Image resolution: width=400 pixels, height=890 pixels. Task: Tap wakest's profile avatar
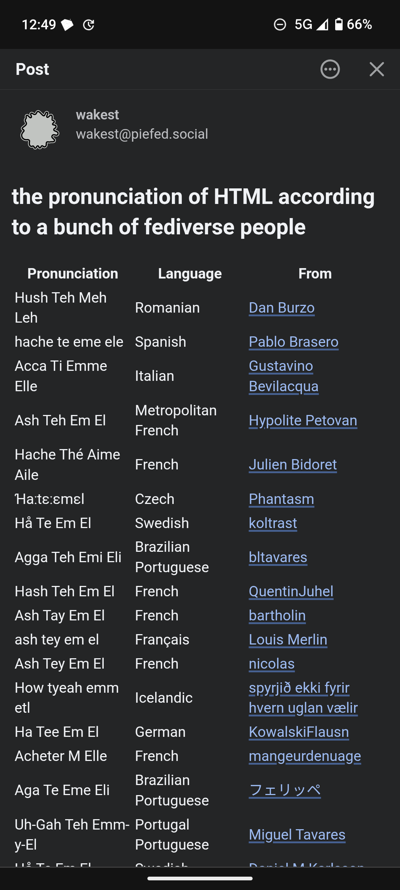point(40,130)
